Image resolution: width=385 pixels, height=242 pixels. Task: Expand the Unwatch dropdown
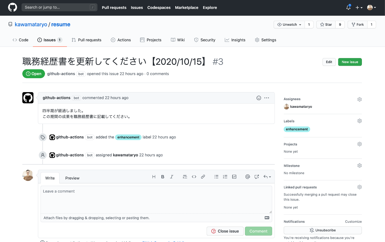point(289,25)
